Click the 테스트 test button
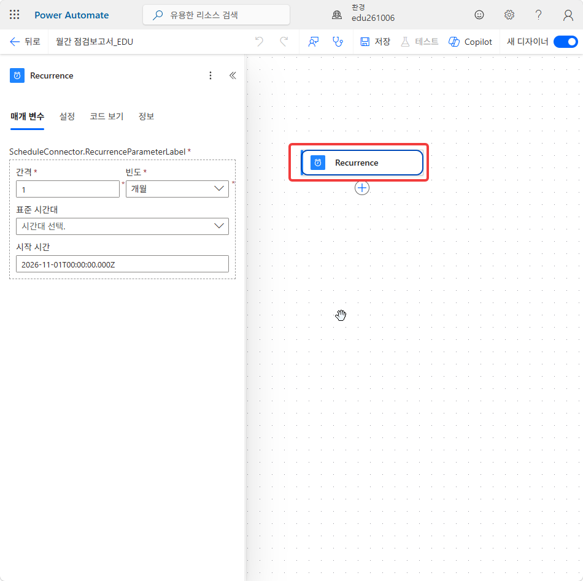The image size is (583, 581). click(419, 42)
